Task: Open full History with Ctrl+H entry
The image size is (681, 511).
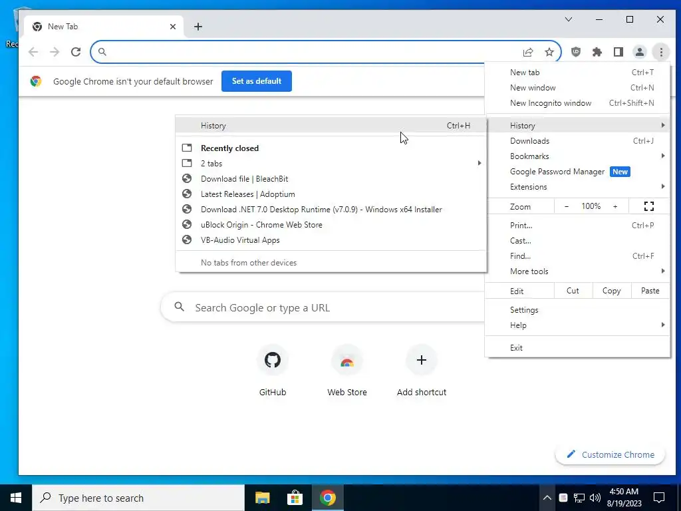Action: click(x=331, y=126)
